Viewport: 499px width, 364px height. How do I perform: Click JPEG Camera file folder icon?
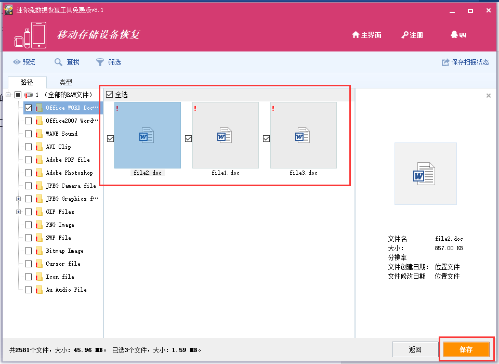pyautogui.click(x=39, y=186)
